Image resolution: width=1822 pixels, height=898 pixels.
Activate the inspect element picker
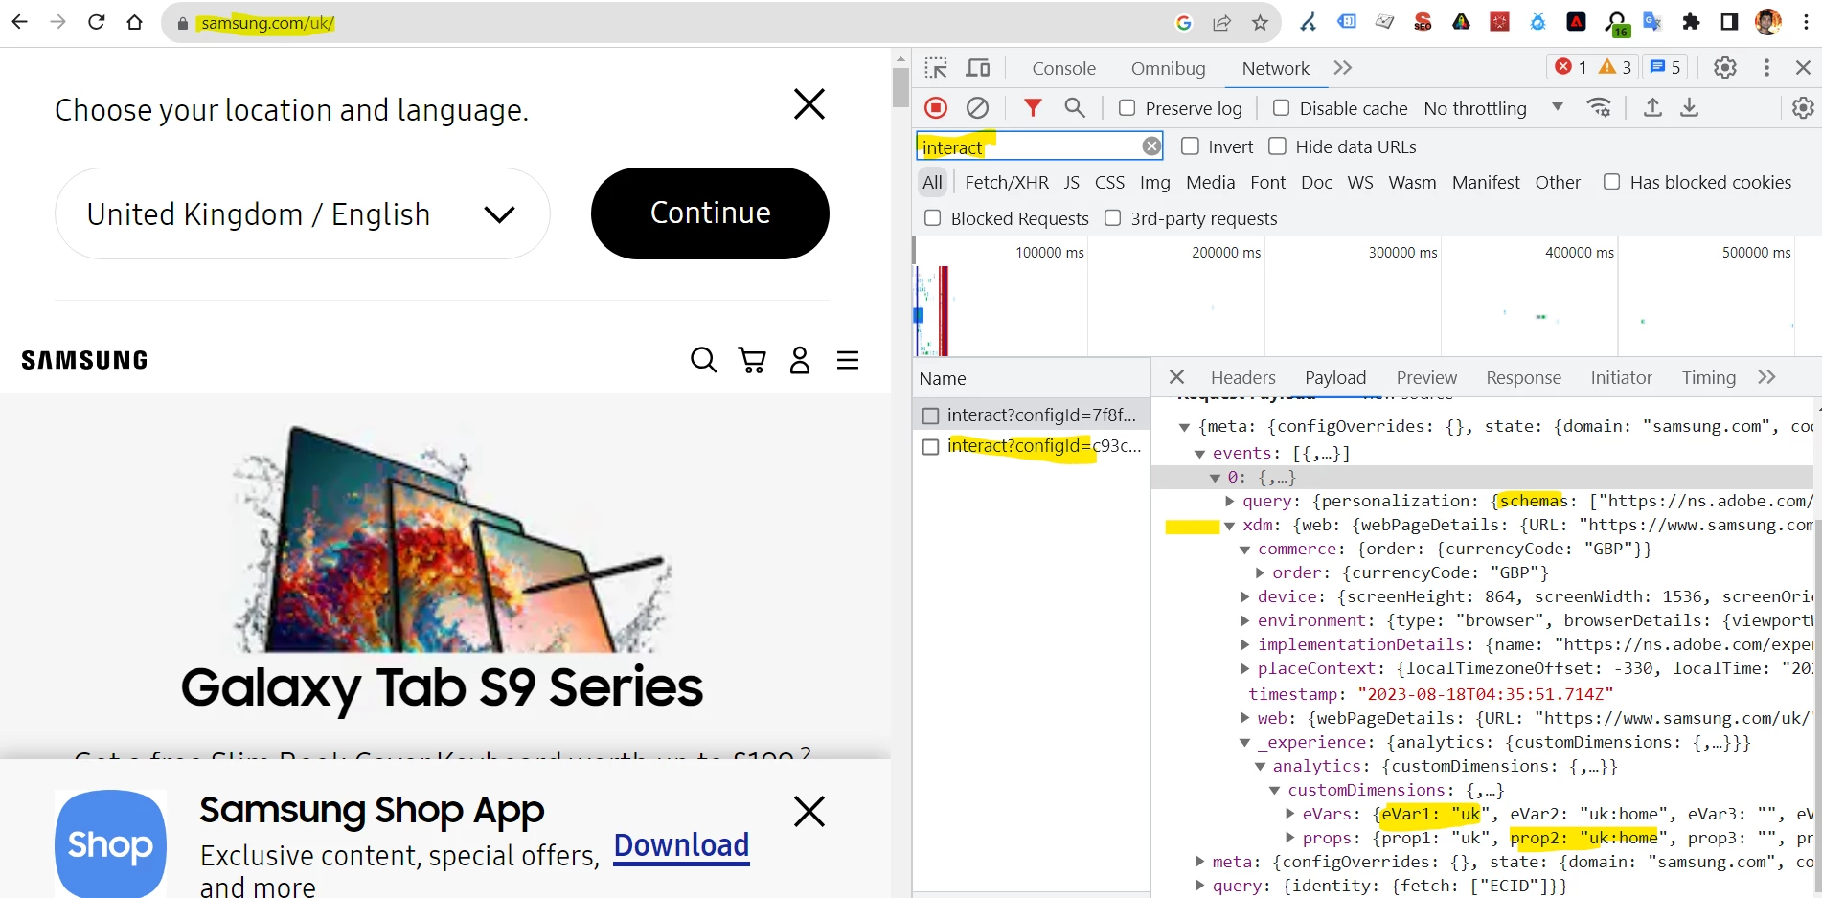936,68
